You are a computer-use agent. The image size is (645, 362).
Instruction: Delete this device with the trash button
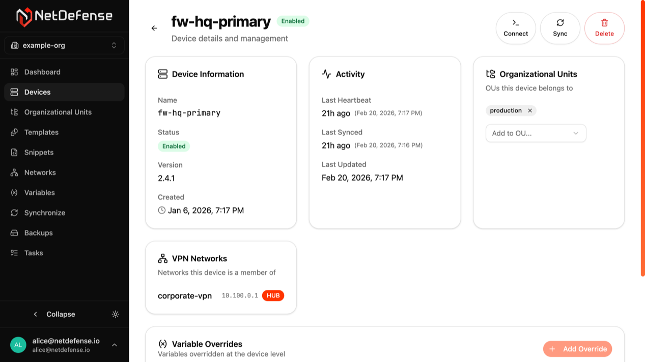pos(604,28)
